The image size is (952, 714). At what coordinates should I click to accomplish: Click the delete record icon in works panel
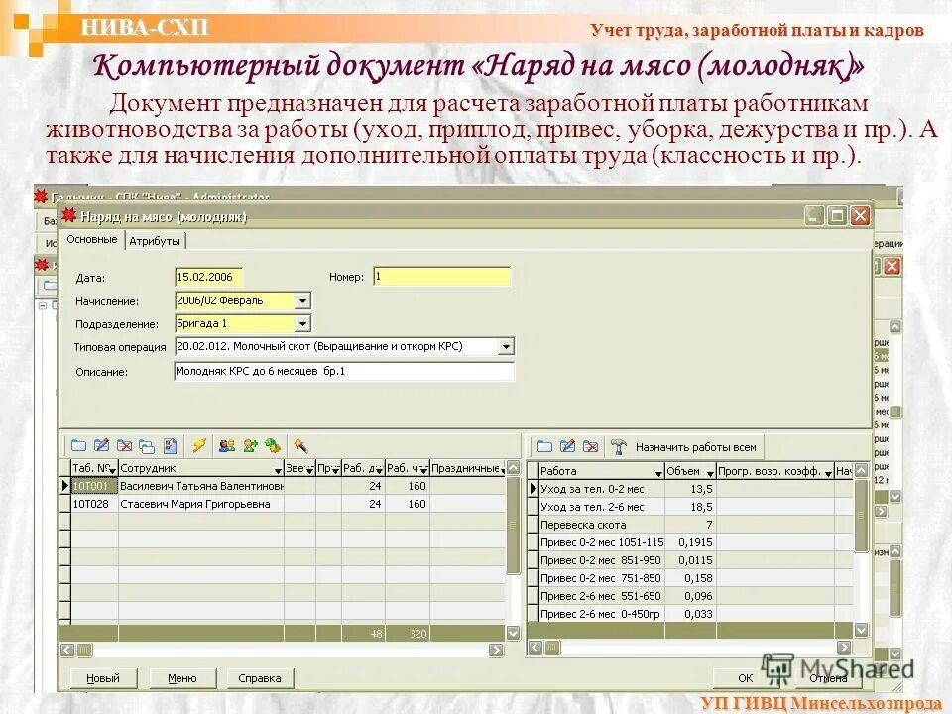[590, 446]
